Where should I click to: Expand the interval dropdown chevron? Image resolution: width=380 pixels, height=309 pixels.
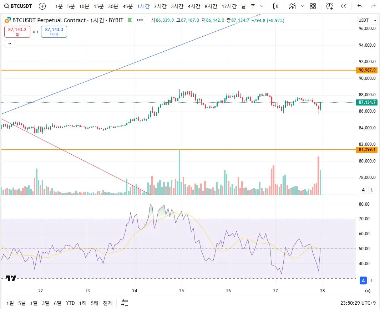(x=262, y=6)
